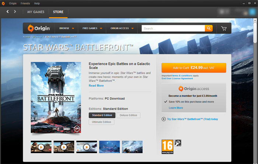The width and height of the screenshot is (258, 164).
Task: Click the Origin logo in the title bar
Action: coord(3,3)
